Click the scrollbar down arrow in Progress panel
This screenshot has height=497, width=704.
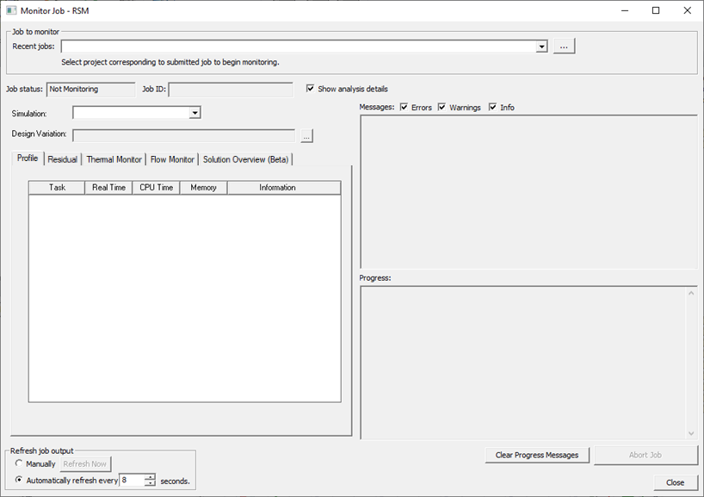tap(690, 433)
